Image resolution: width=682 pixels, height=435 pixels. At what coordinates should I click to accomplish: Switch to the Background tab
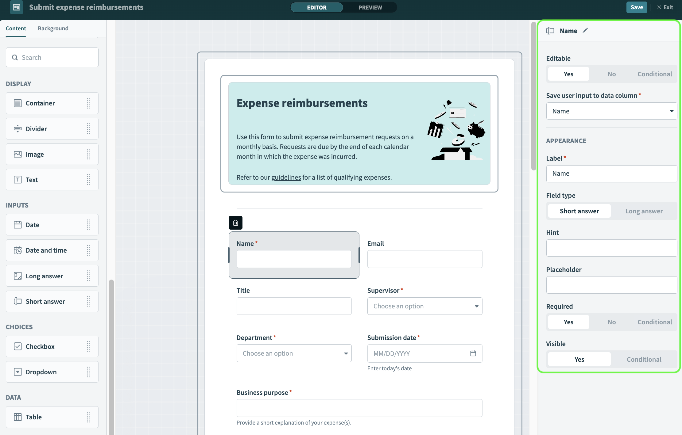(x=53, y=28)
